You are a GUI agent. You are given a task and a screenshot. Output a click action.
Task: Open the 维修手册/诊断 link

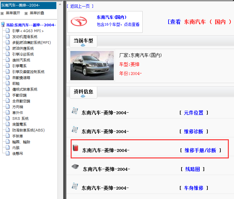(200, 150)
